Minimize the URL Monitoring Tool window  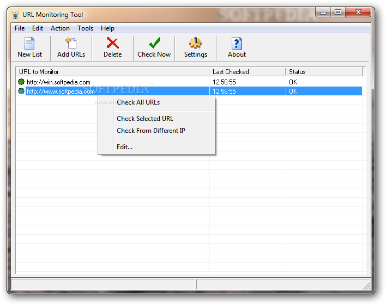pyautogui.click(x=323, y=13)
